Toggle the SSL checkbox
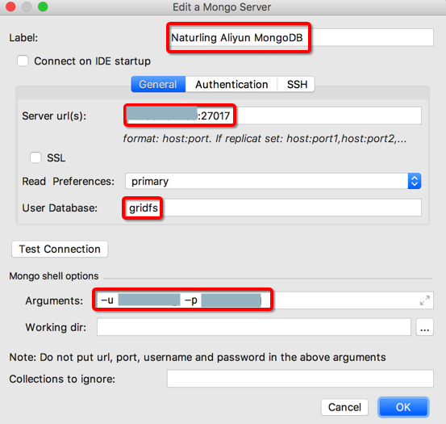The height and width of the screenshot is (424, 446). 35,157
